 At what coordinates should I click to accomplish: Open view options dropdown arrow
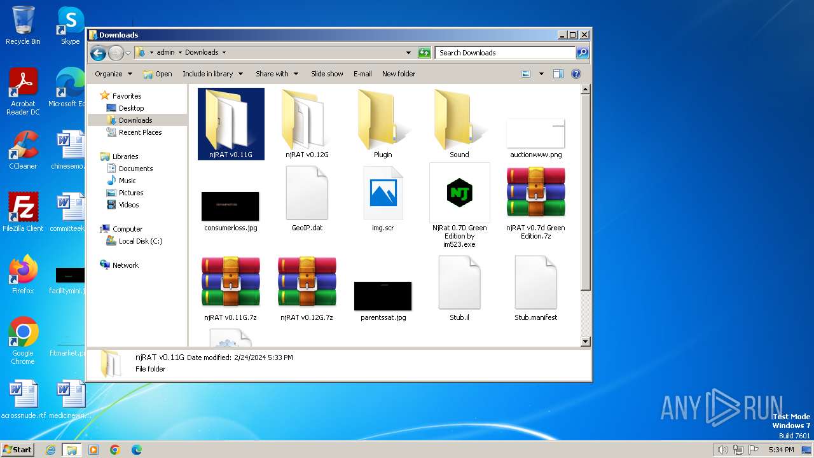pyautogui.click(x=541, y=74)
